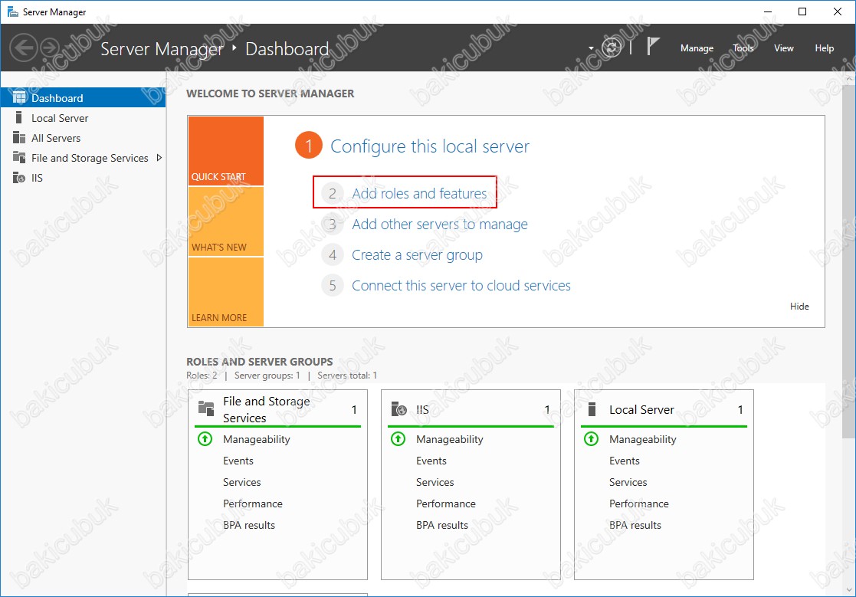The image size is (856, 597).
Task: Open Events in Local Server tile
Action: pos(625,461)
